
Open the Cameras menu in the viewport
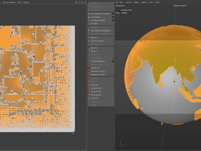(x=128, y=2)
